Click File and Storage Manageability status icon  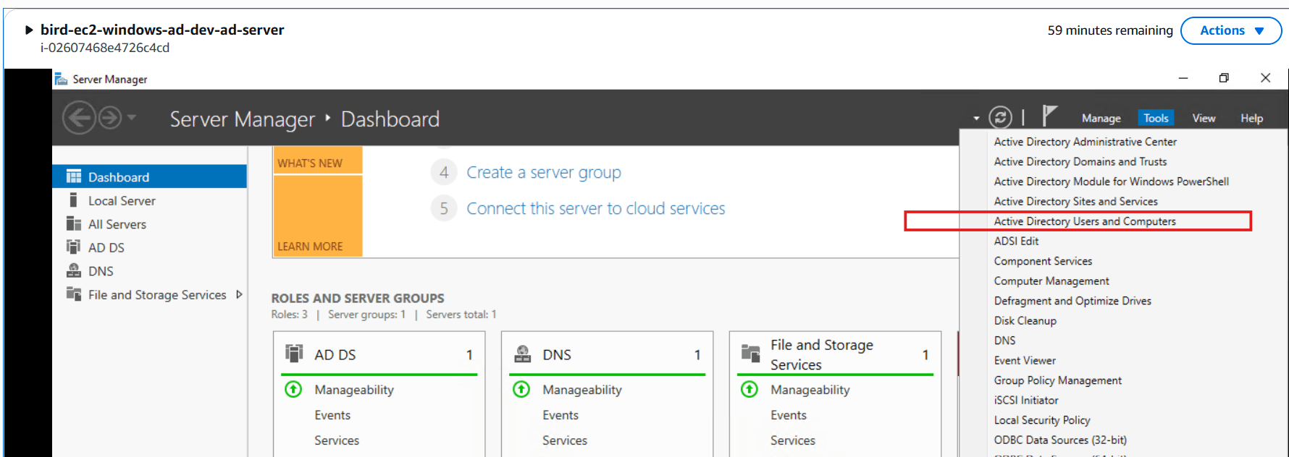750,389
